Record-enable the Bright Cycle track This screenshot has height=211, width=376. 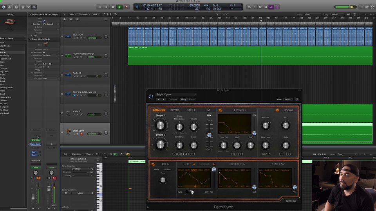coord(81,134)
